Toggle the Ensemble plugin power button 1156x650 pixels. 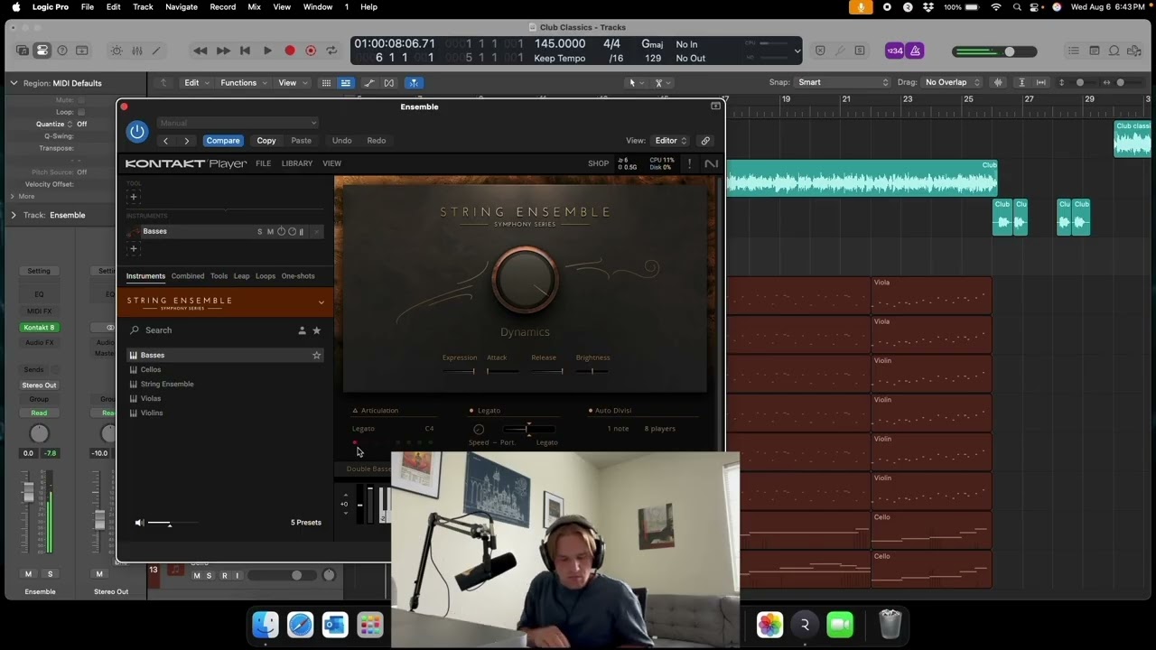click(x=137, y=132)
